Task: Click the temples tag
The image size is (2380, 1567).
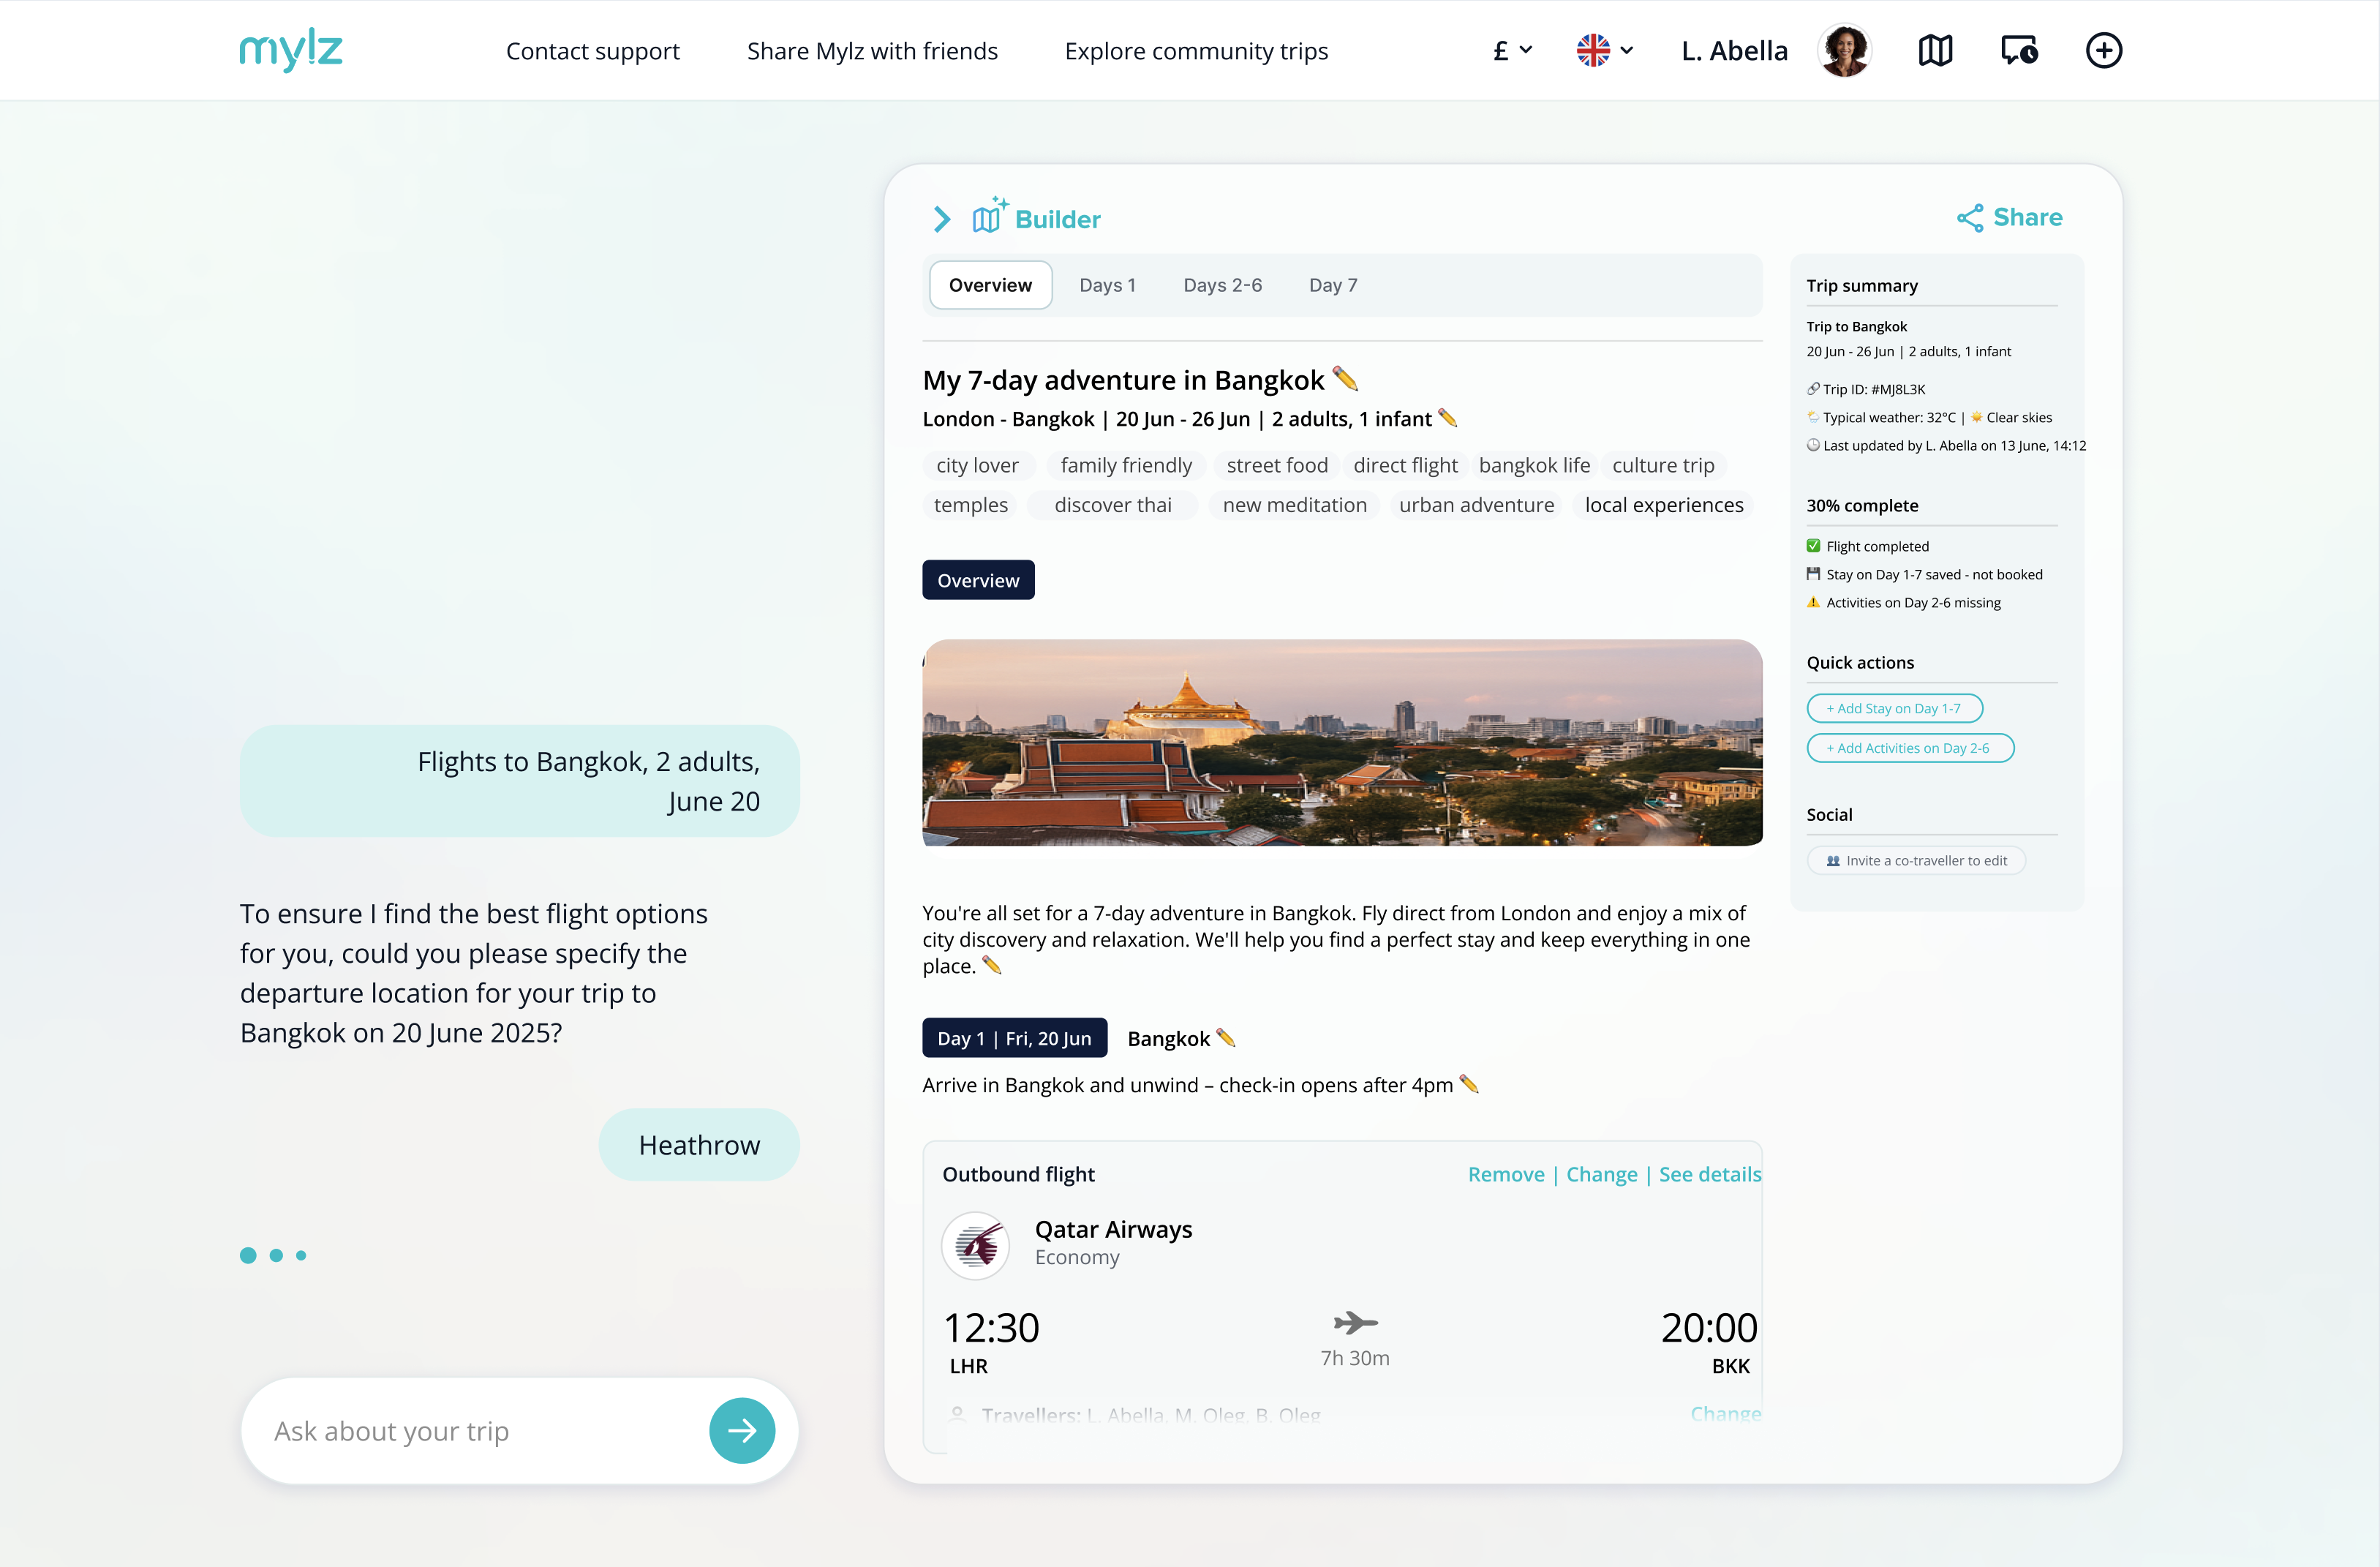Action: point(970,505)
